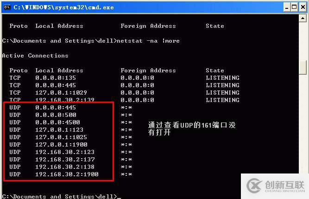Select UDP local address 0.0.0.0:445
Image resolution: width=309 pixels, height=199 pixels.
tap(56, 108)
